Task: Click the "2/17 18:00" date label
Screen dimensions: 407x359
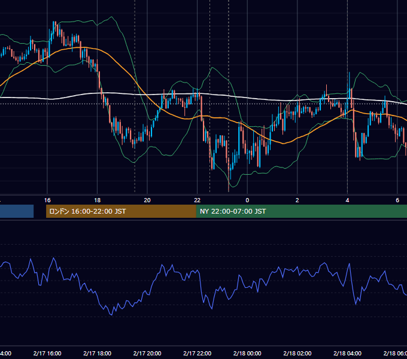Action: pos(98,353)
